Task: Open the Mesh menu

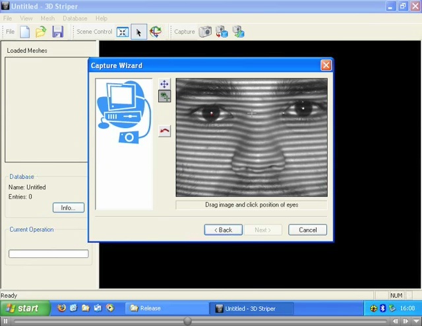Action: click(47, 18)
